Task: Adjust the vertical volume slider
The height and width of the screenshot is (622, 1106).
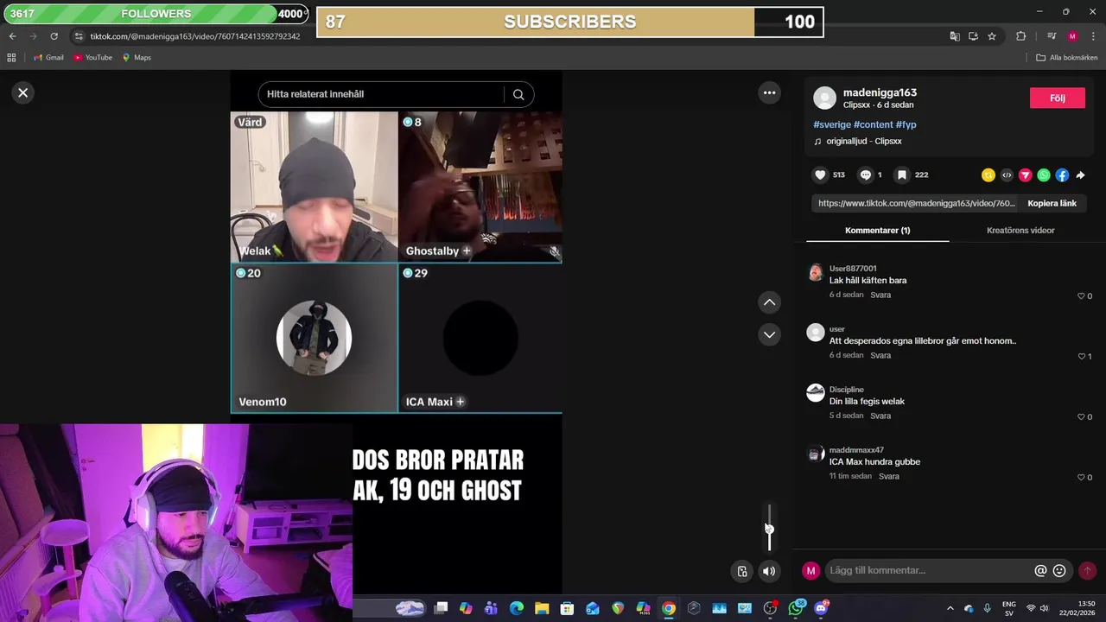Action: pos(769,528)
